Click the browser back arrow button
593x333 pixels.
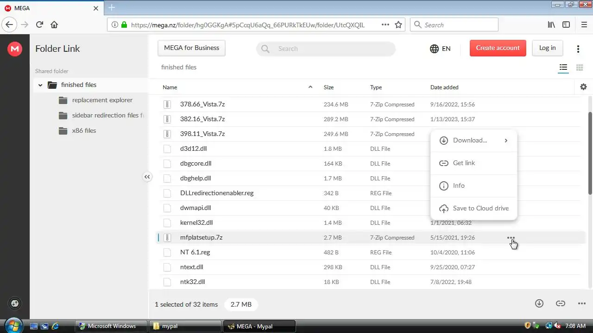coord(9,25)
